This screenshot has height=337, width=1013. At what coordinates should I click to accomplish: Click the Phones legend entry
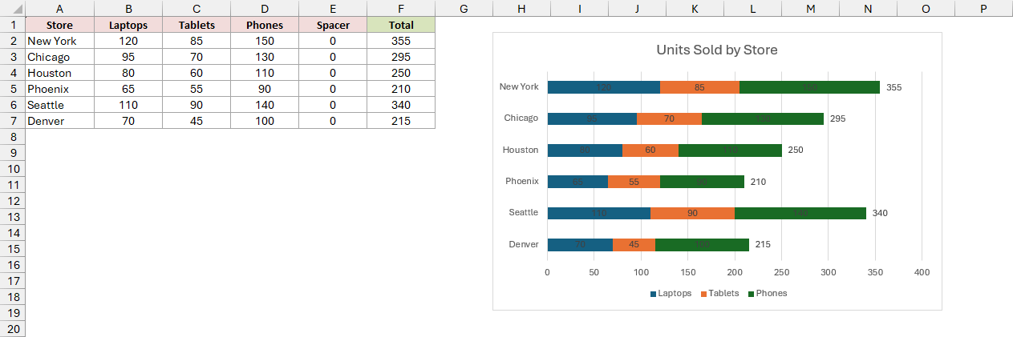768,293
